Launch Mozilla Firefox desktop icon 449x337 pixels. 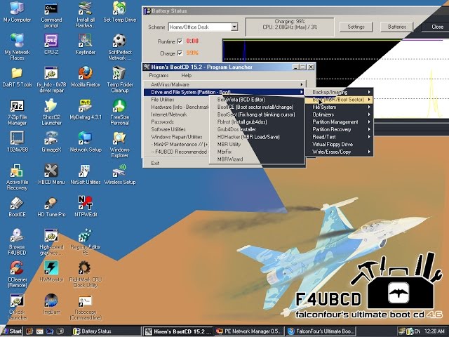pos(86,77)
